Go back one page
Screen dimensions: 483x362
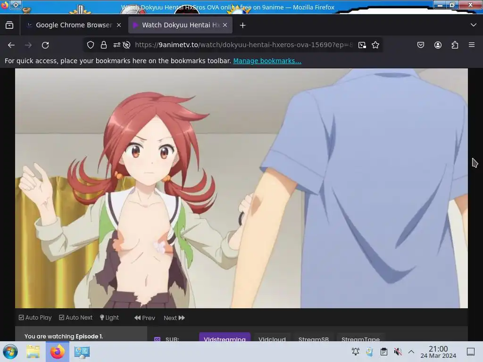pyautogui.click(x=11, y=45)
